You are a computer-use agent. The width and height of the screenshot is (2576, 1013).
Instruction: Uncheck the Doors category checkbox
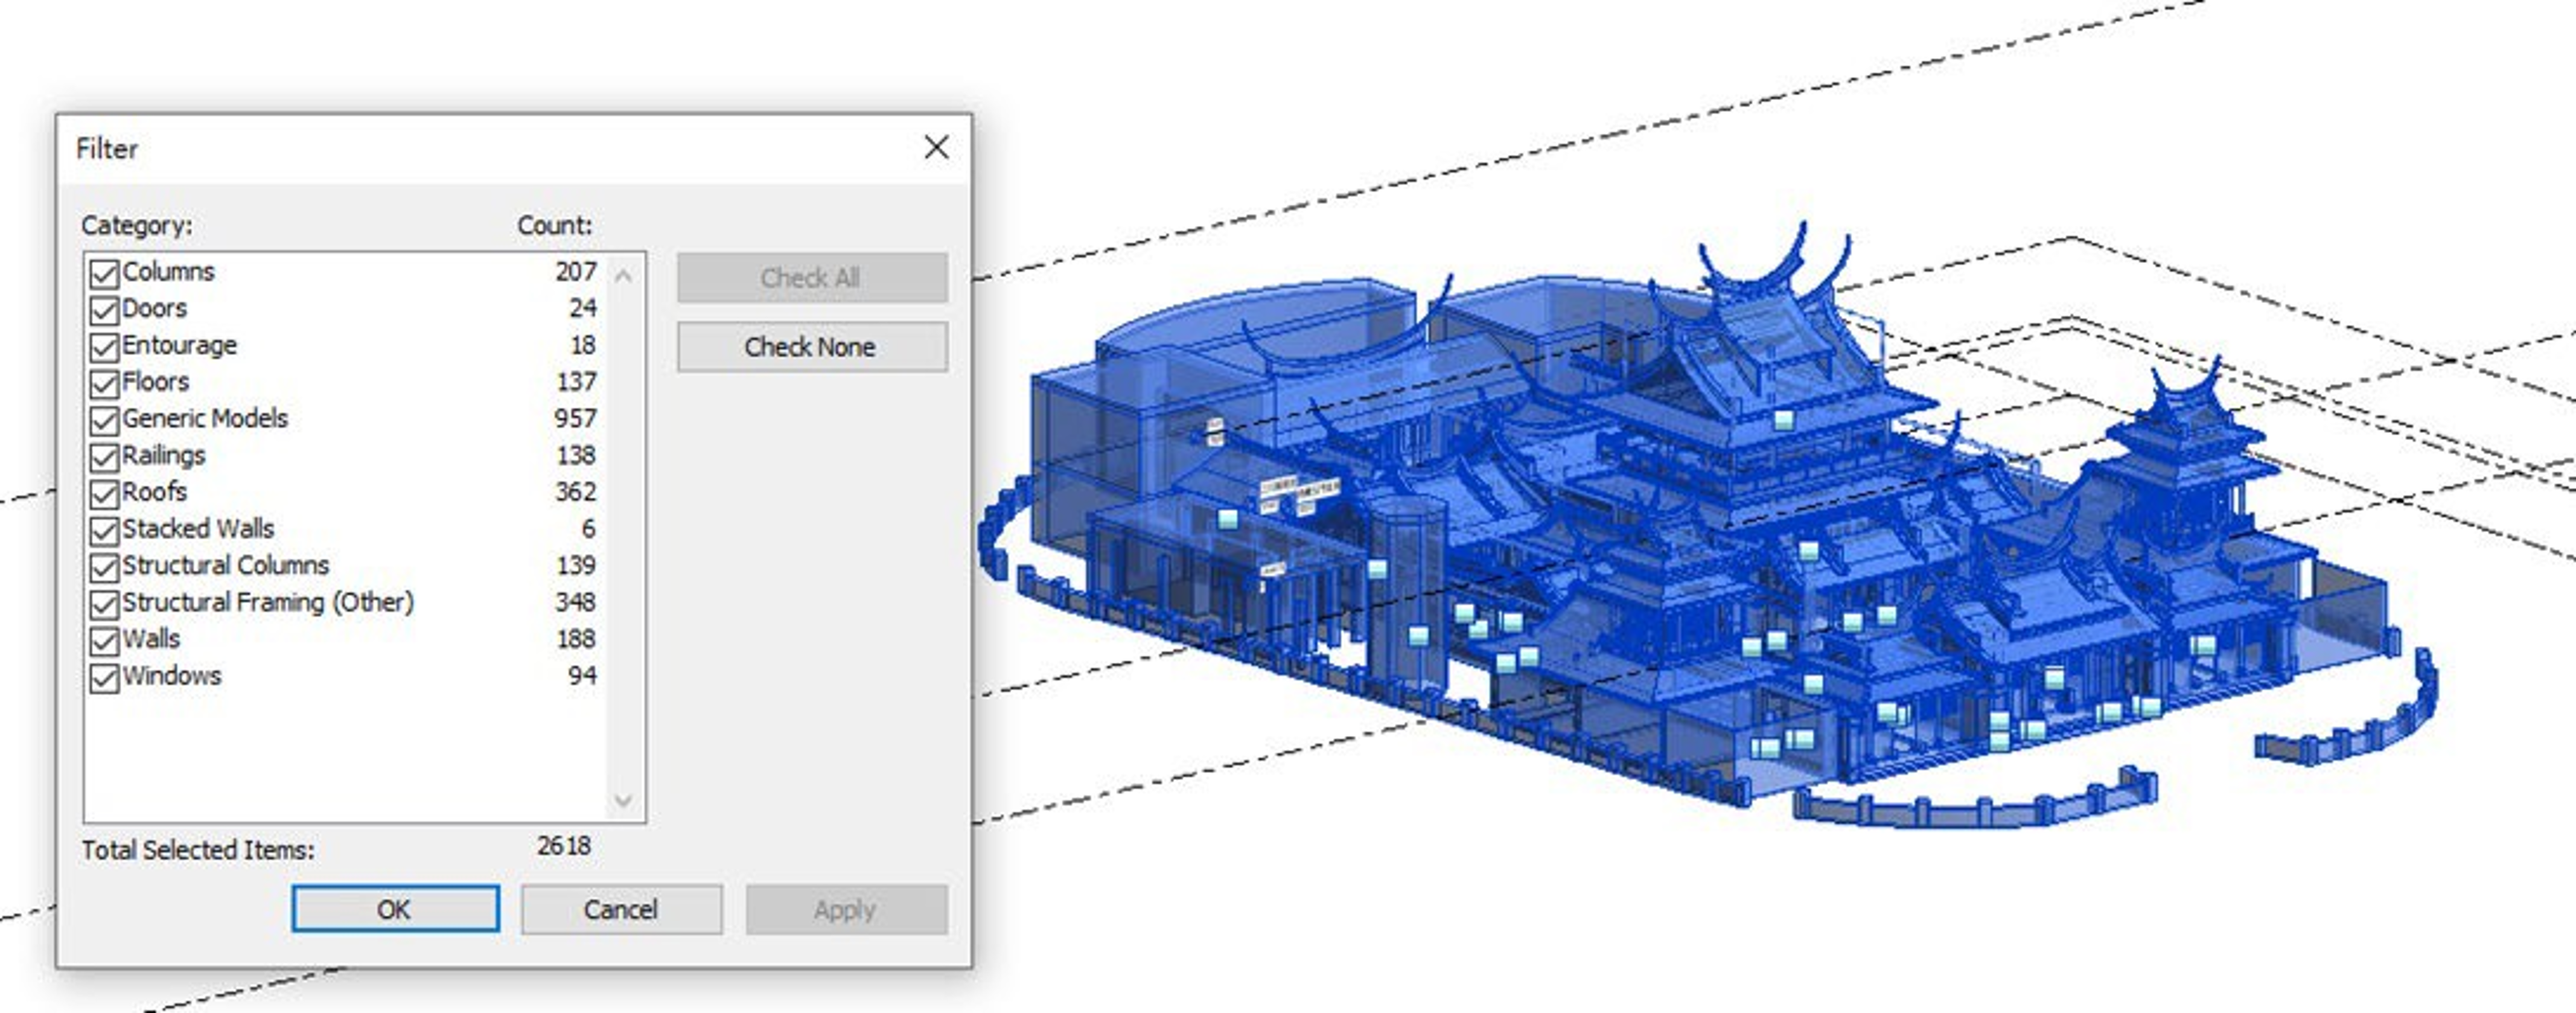(104, 310)
